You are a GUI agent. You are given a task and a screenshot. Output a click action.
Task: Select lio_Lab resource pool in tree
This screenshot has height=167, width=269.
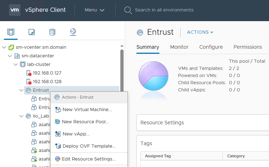(x=41, y=116)
